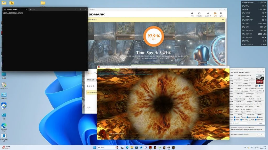Click the Close button in GPU-Z
Screen dimensions: 268x150
pyautogui.click(x=260, y=123)
